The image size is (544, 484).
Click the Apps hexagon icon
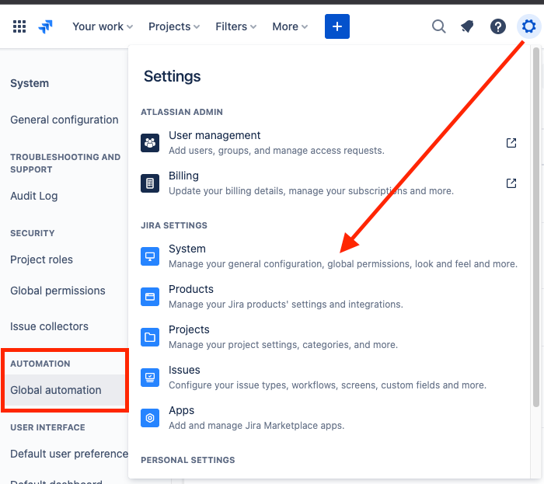click(x=150, y=418)
